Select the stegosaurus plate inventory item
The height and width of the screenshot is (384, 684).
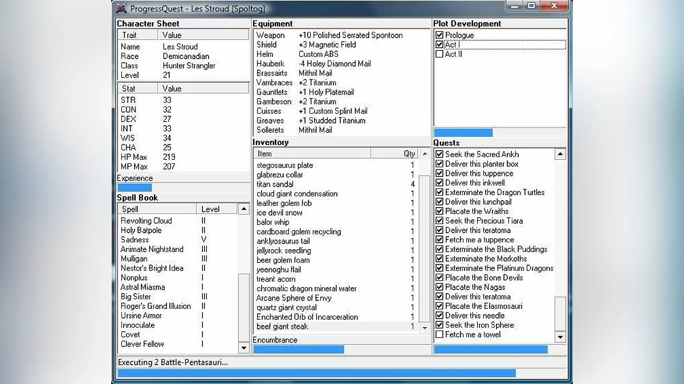click(284, 166)
